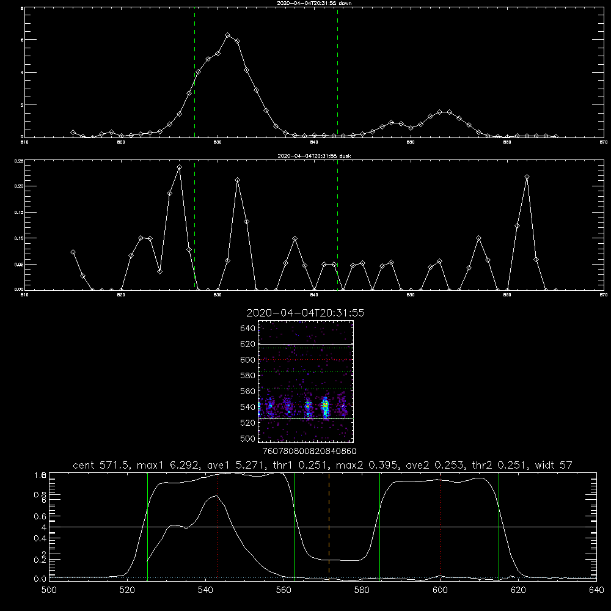Select the highest peak marker in dawn plot
Viewport: 611px width, 611px height.
(228, 35)
